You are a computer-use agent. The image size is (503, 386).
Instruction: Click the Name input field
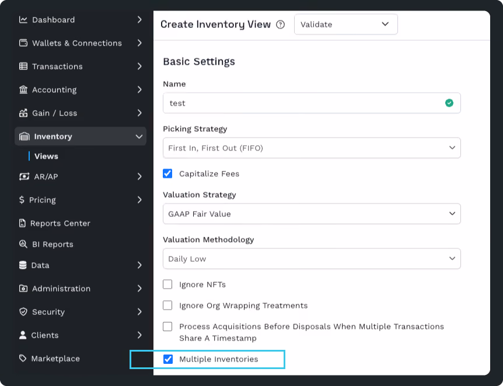pyautogui.click(x=312, y=103)
